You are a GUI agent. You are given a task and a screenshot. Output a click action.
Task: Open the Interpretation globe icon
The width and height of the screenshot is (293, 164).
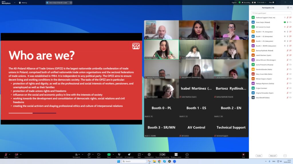pyautogui.click(x=149, y=155)
